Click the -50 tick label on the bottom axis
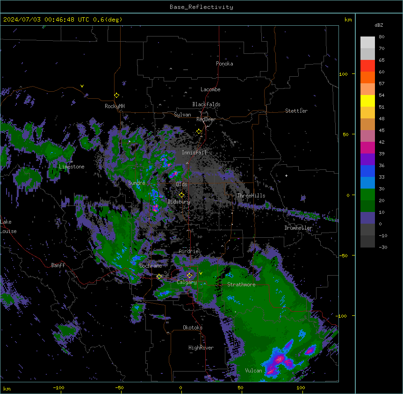The width and height of the screenshot is (403, 394). [119, 387]
